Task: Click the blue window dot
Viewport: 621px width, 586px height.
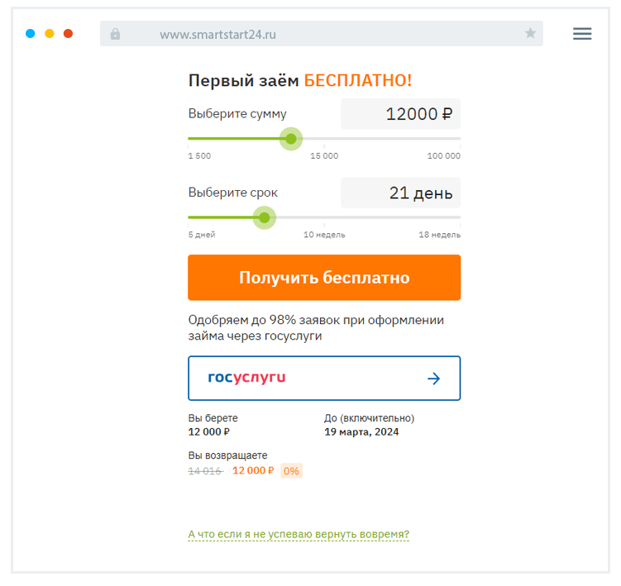Action: pyautogui.click(x=31, y=34)
